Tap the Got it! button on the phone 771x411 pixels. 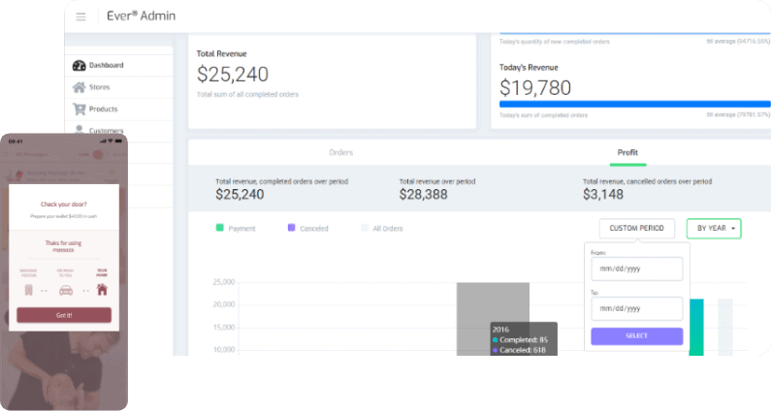[x=64, y=315]
